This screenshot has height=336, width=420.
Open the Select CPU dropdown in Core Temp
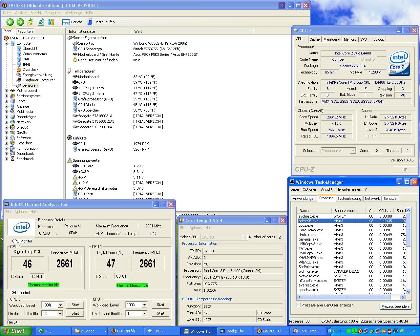tap(244, 237)
